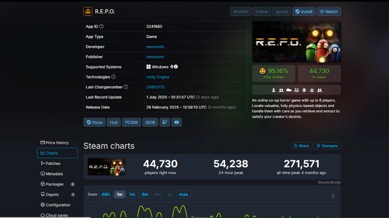389x218 pixels.
Task: Open the PCGW link button
Action: click(x=131, y=123)
